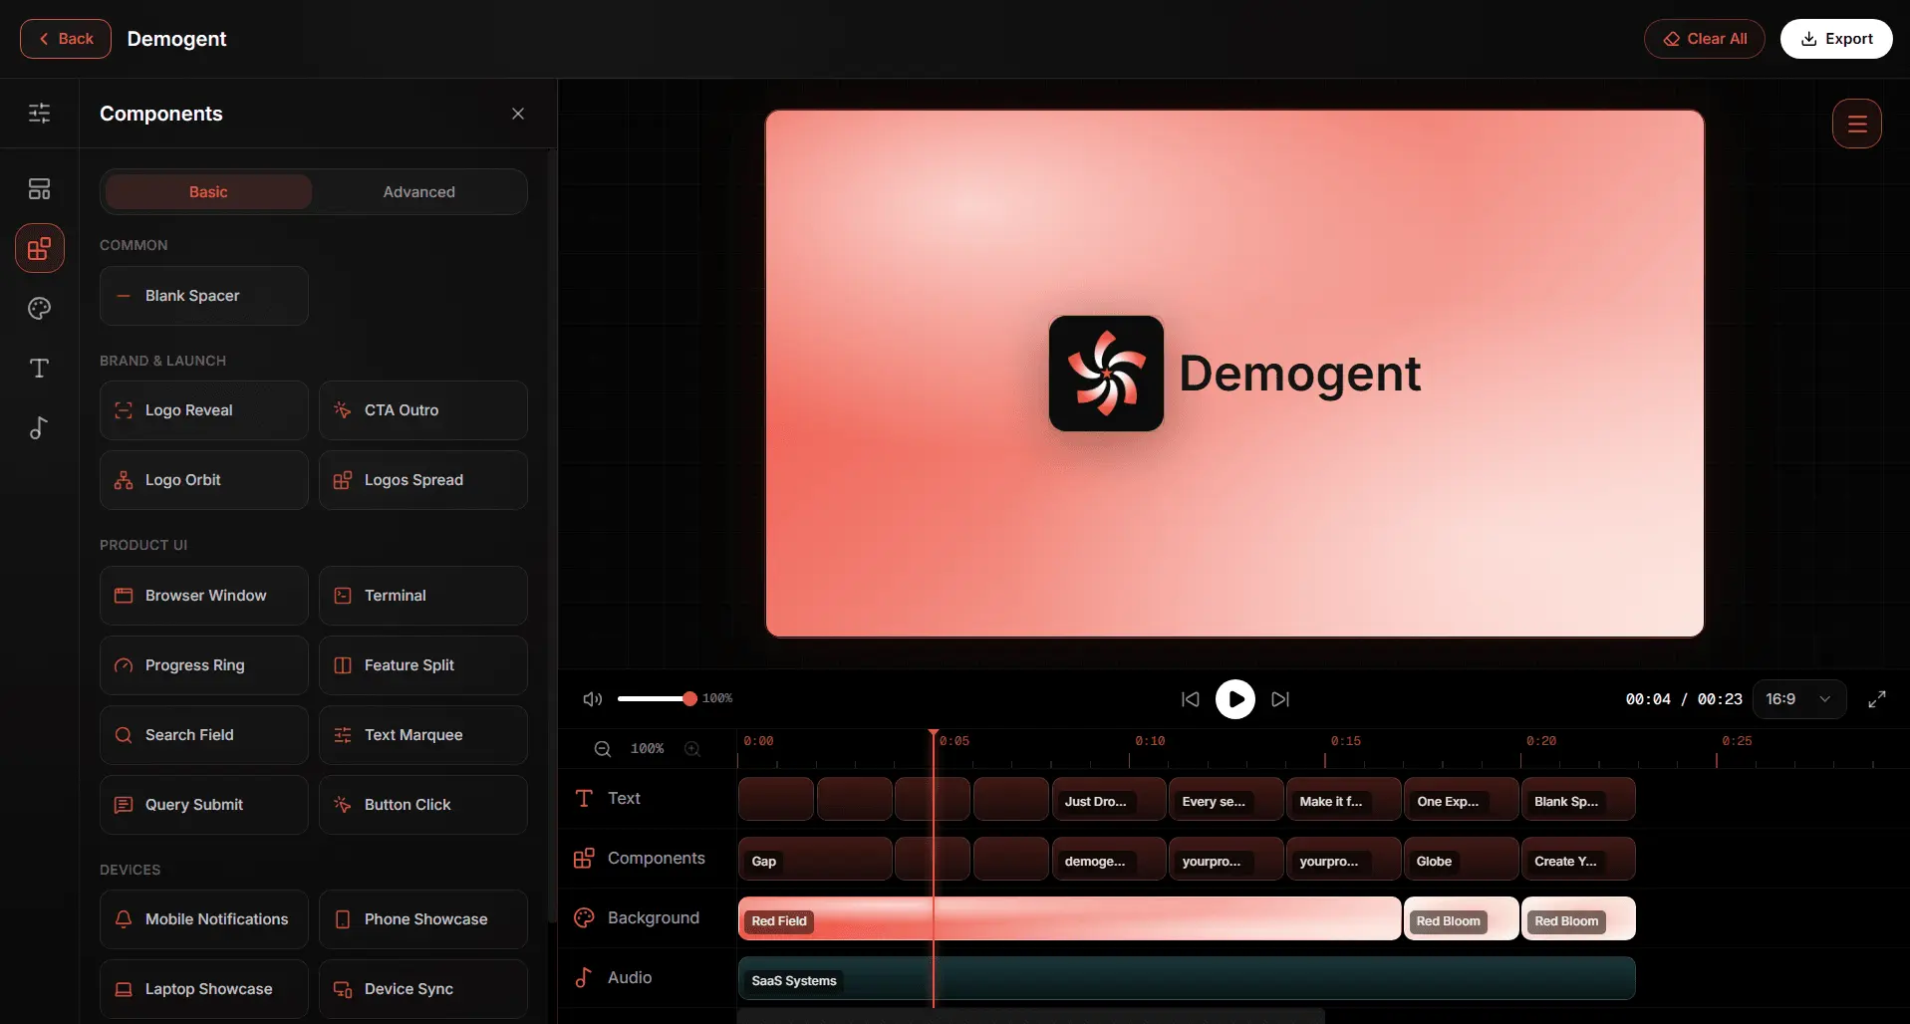Go Back to previous page
Screen dimensions: 1910x1024
click(66, 39)
